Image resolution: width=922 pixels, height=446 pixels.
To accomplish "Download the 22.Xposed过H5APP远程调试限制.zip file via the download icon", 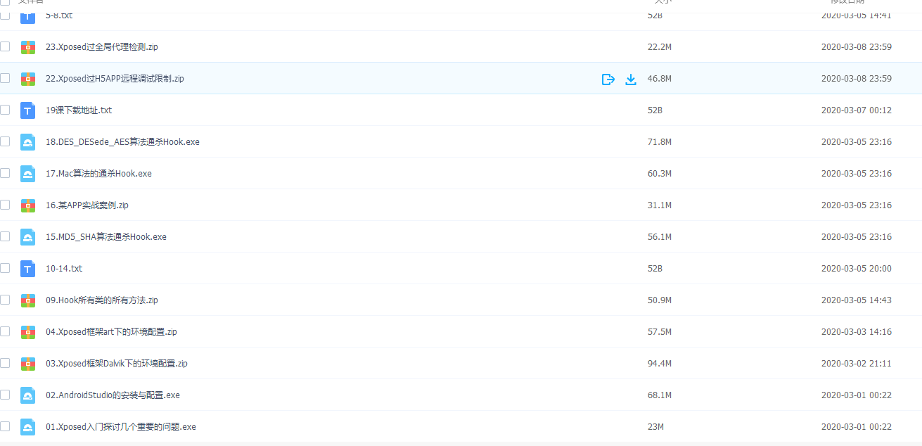I will pyautogui.click(x=631, y=79).
